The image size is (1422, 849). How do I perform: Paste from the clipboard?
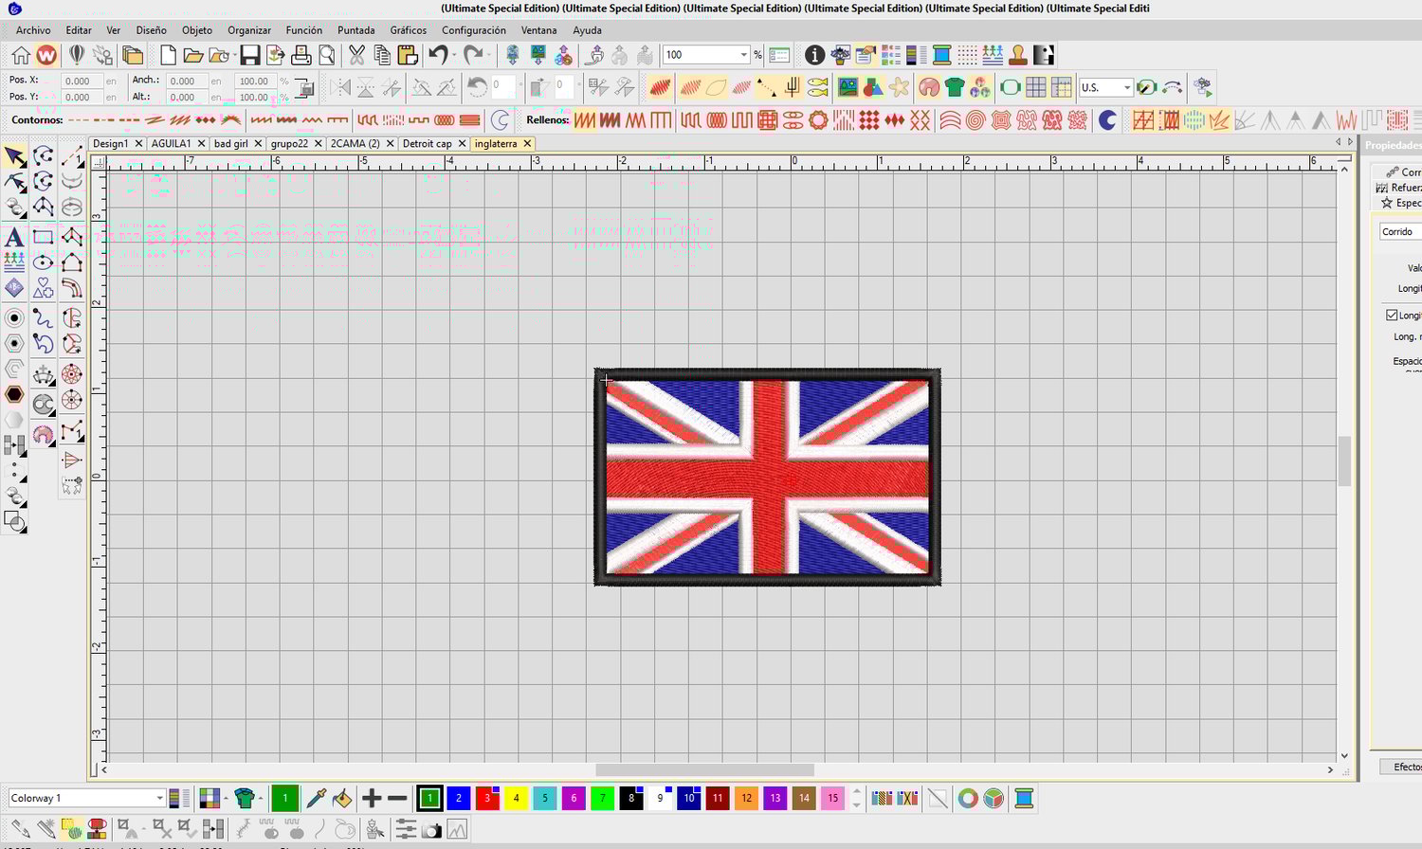click(x=408, y=55)
